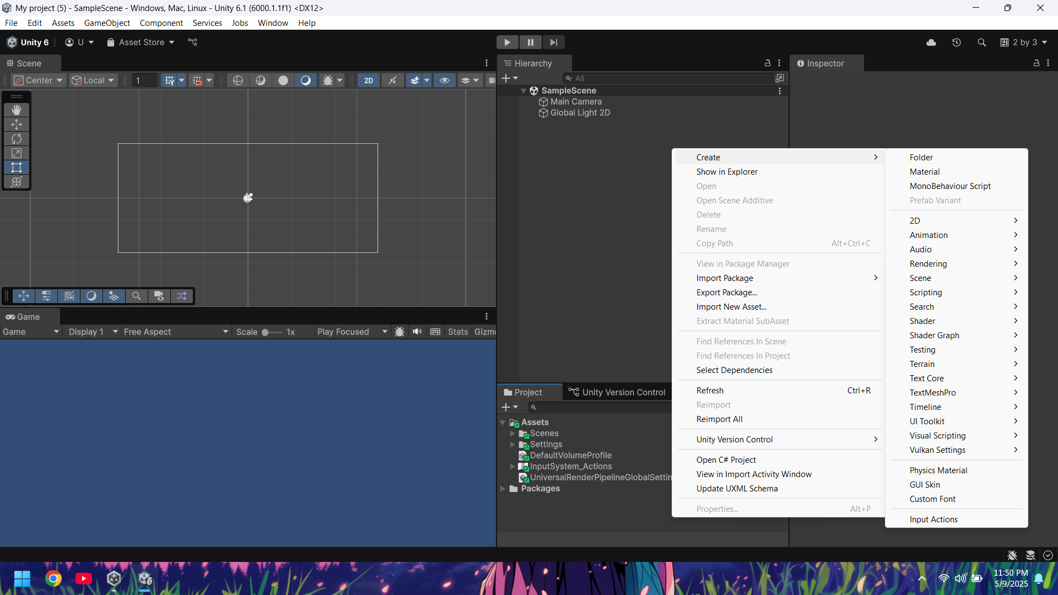Image resolution: width=1058 pixels, height=595 pixels.
Task: Open the GameObject menu
Action: 107,23
